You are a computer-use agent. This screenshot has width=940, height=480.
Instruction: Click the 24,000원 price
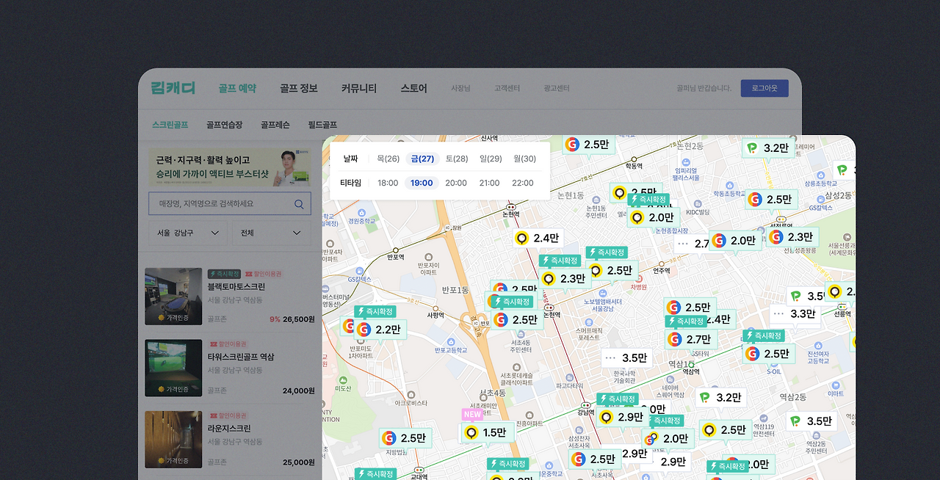pyautogui.click(x=299, y=390)
